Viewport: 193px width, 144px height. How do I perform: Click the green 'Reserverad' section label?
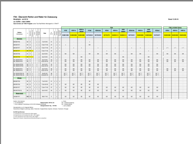pos(20,93)
